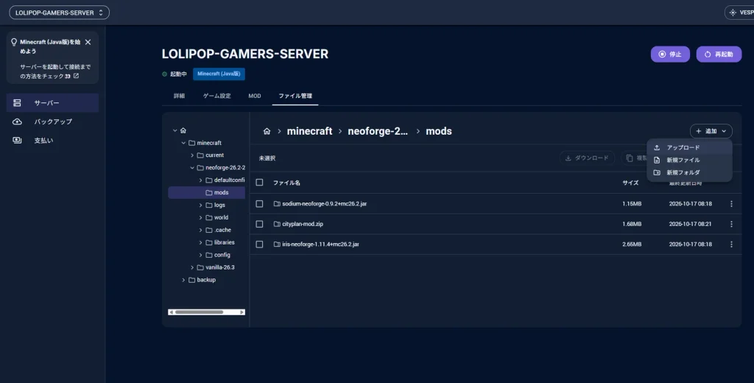
Task: Select サーバー in the sidebar
Action: (x=52, y=103)
